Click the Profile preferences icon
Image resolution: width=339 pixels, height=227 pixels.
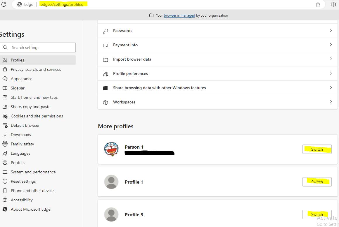[105, 74]
